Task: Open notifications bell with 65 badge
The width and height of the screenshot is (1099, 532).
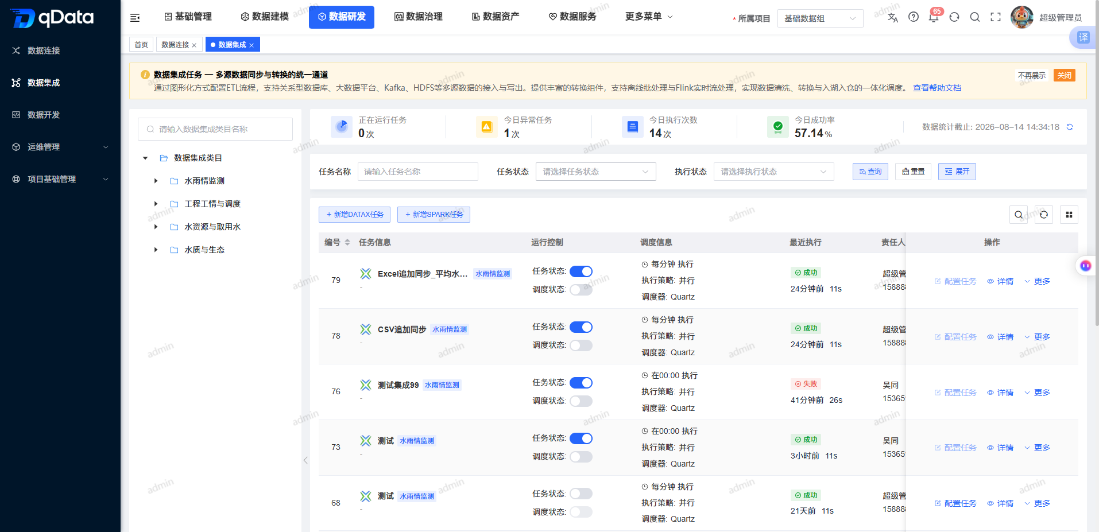Action: point(934,17)
